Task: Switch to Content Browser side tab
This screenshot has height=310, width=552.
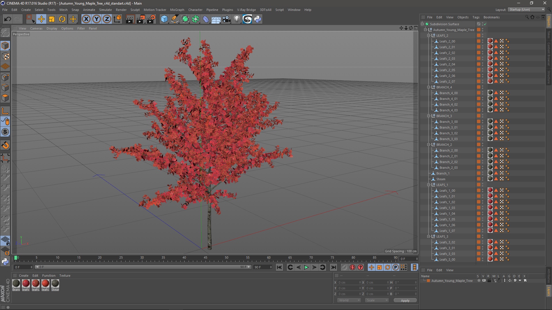Action: coord(549,54)
